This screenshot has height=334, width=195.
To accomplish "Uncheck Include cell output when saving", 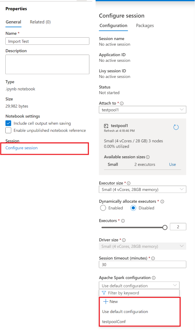I will [8, 124].
